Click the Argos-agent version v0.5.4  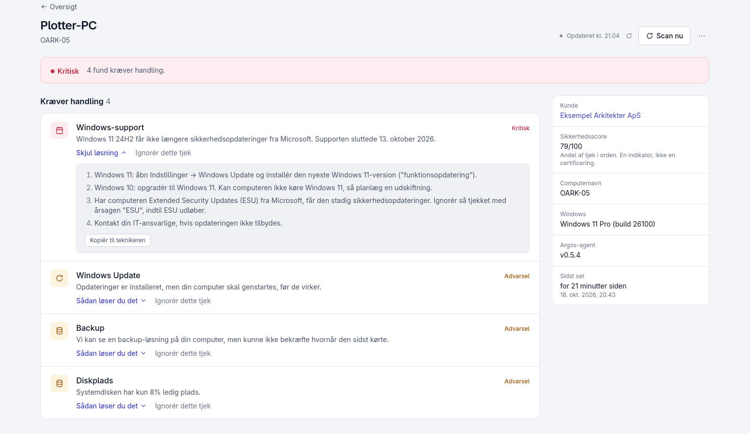[x=570, y=255]
